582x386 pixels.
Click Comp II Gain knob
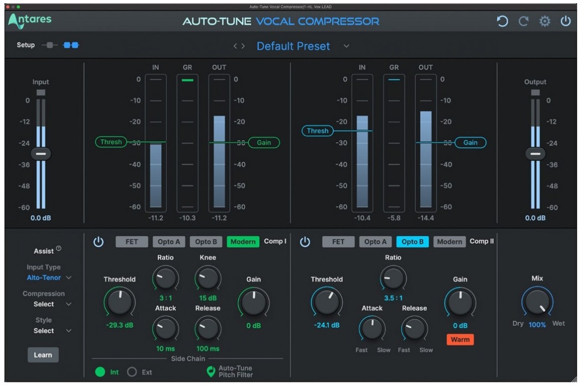click(460, 303)
